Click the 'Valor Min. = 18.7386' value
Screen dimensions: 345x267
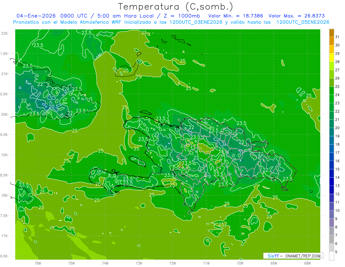tap(235, 16)
